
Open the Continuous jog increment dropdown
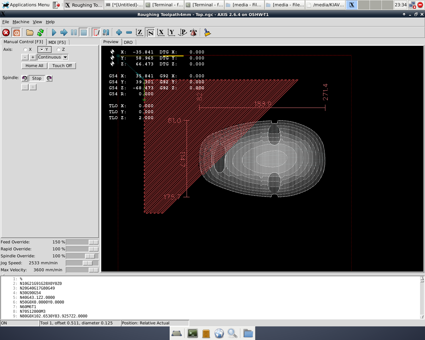tap(52, 57)
